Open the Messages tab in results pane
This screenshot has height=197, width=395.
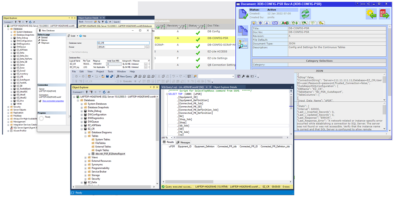click(183, 142)
